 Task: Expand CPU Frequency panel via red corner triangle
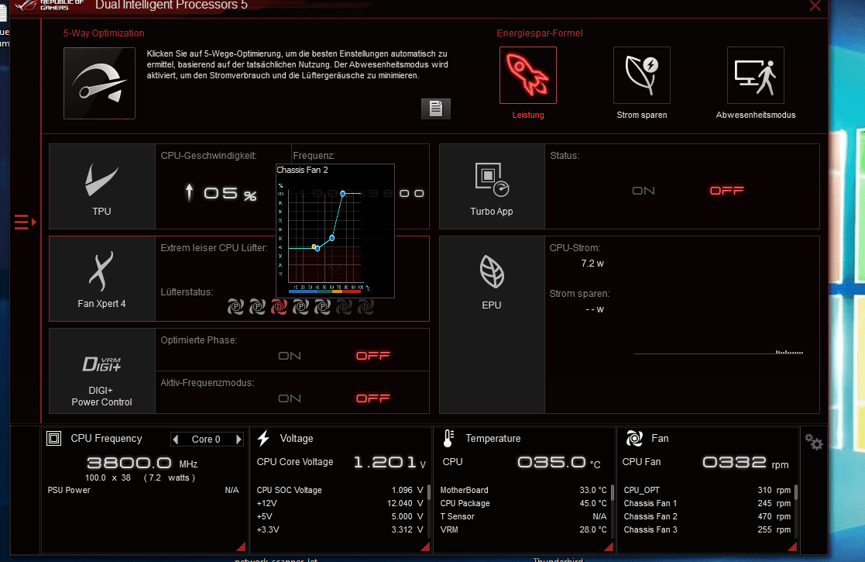pyautogui.click(x=241, y=546)
